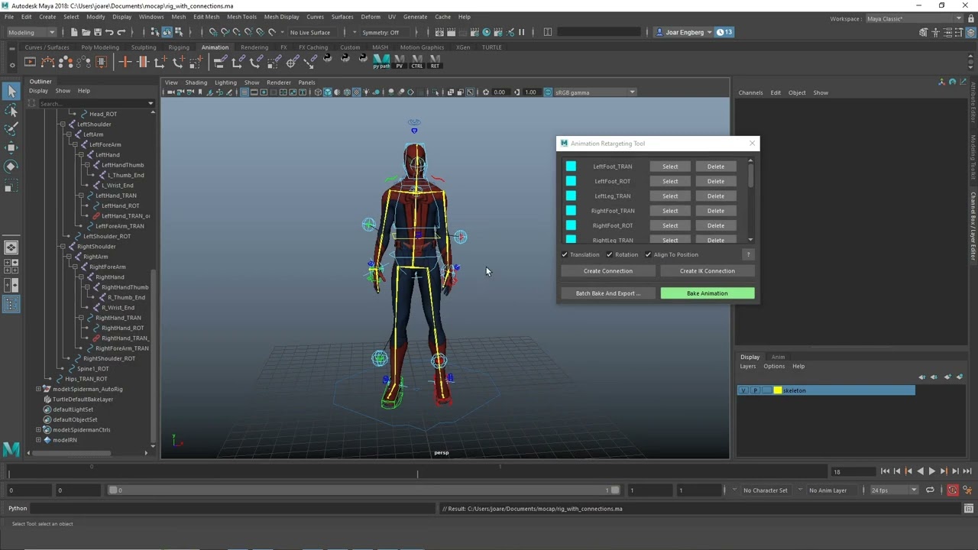Select Hips_TRAN_ROT in Outliner

click(86, 379)
